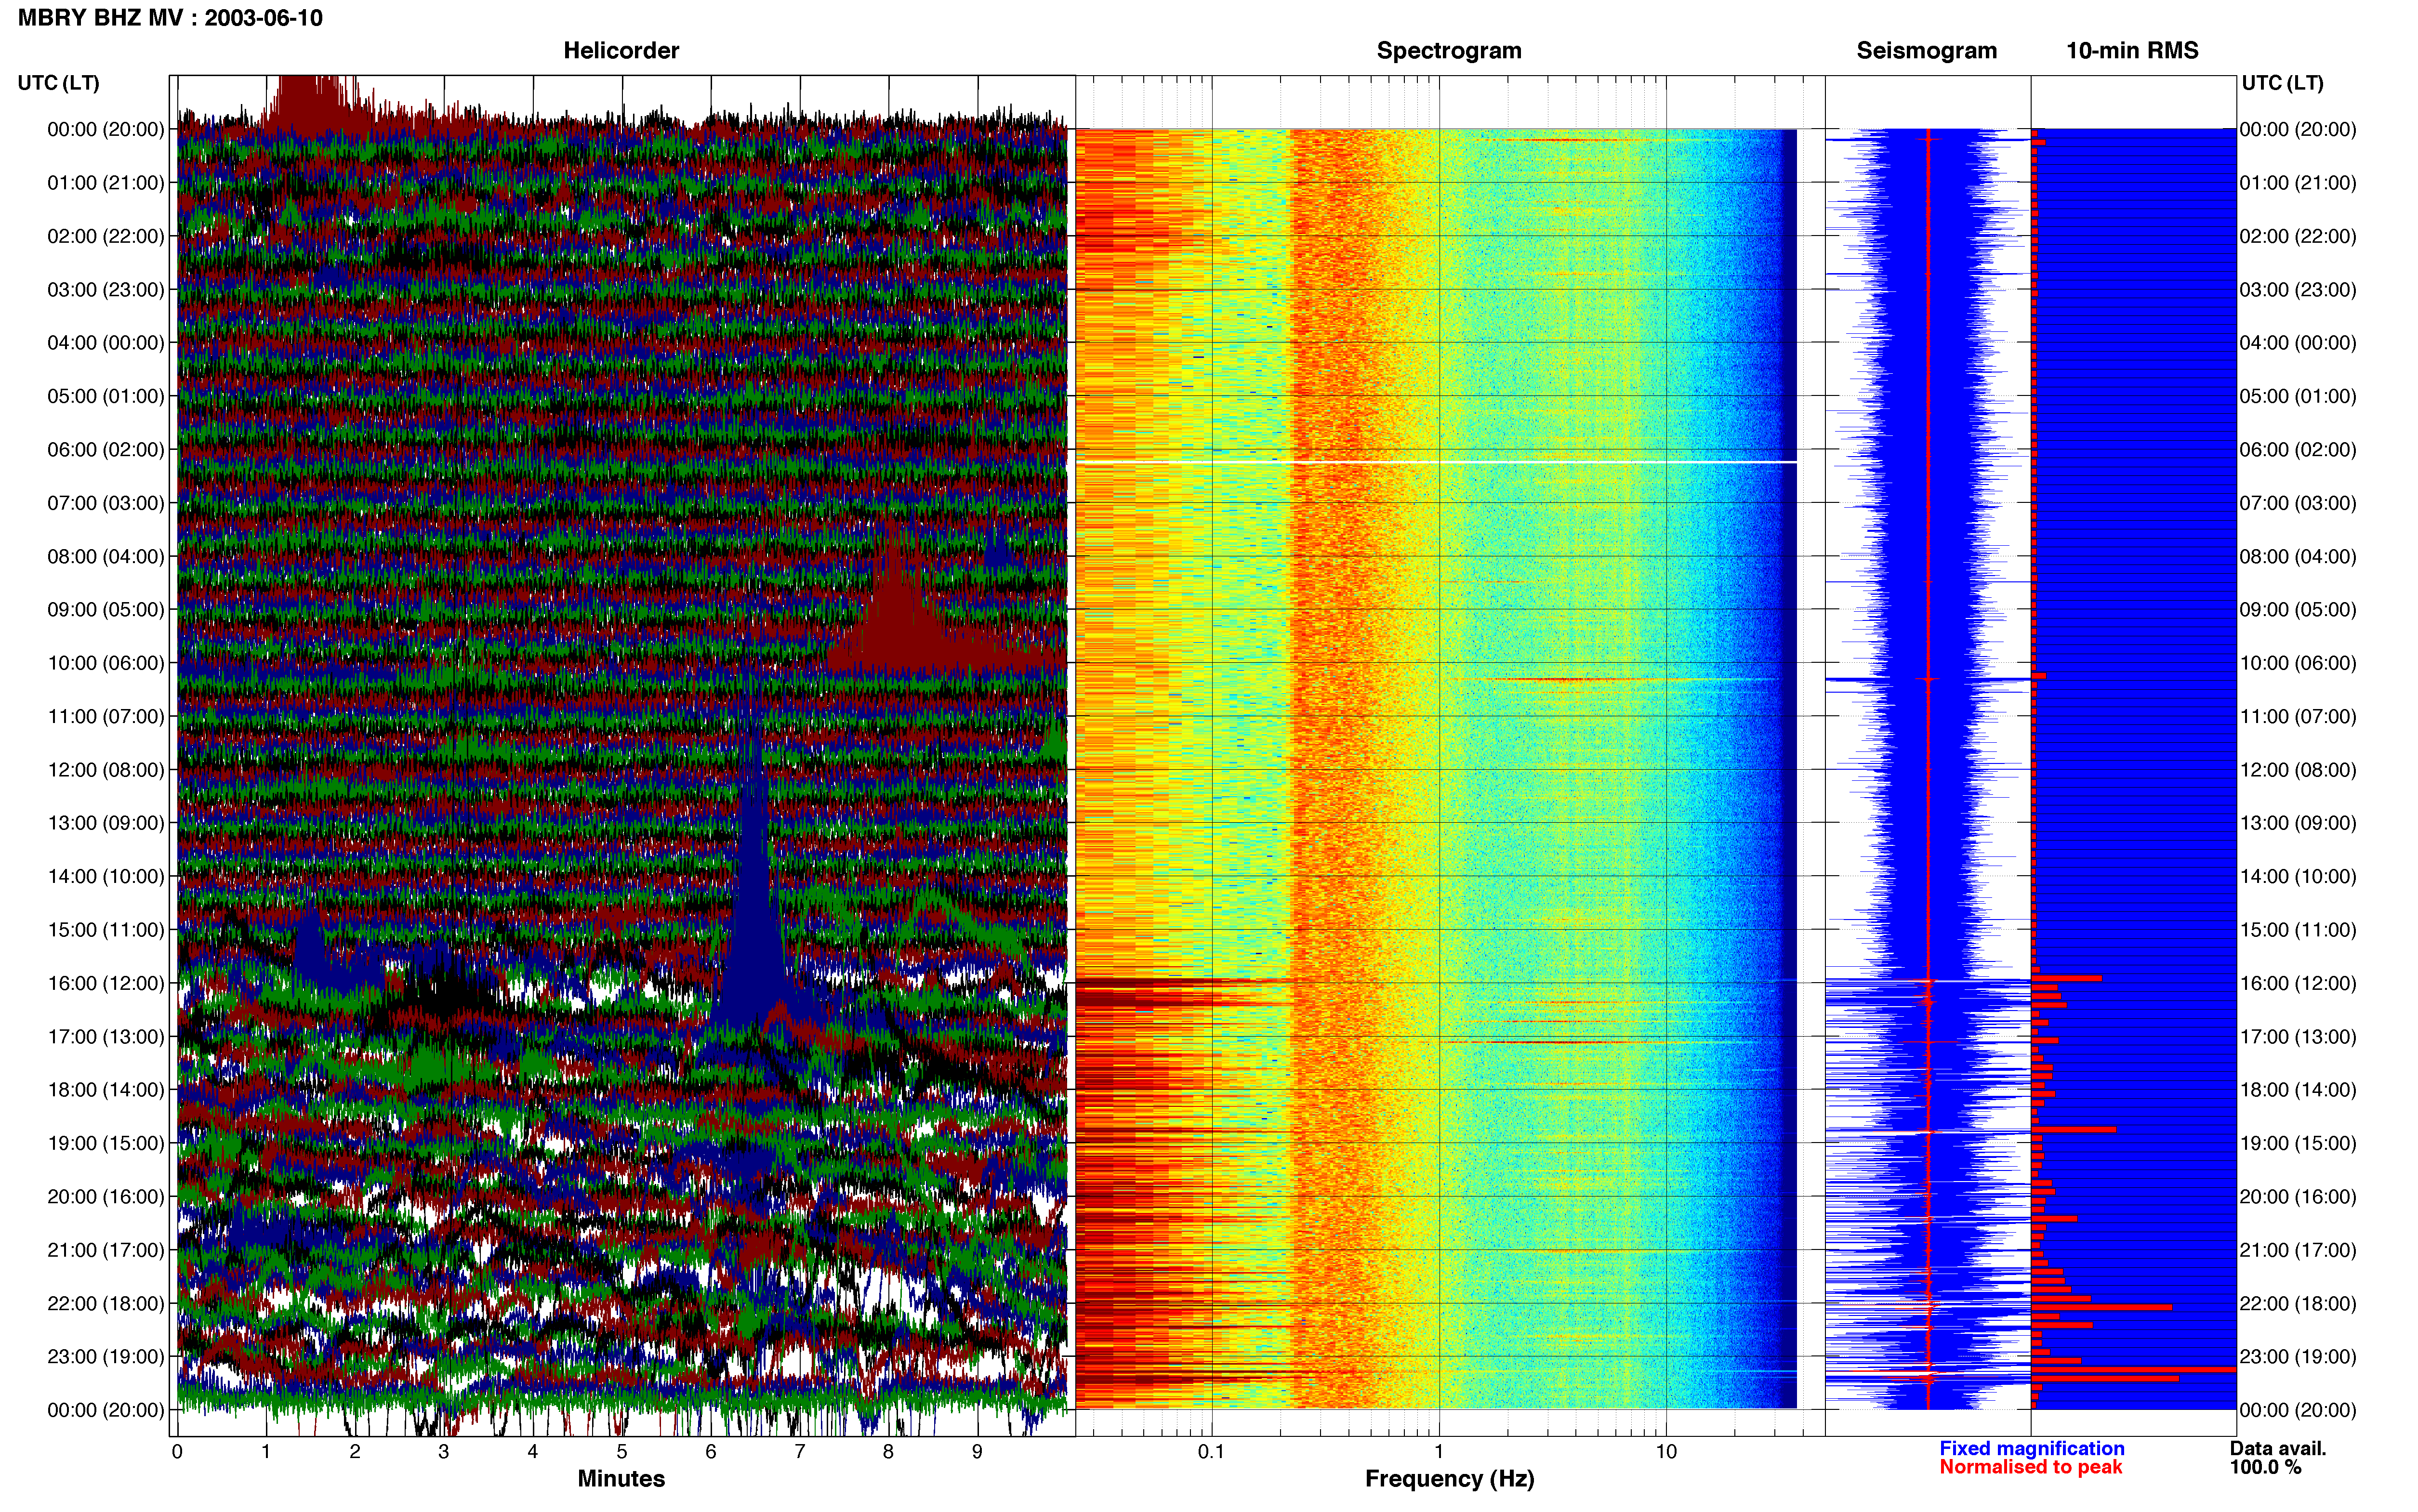Click left time label '16:00 (12:00)'
Image resolution: width=2418 pixels, height=1512 pixels.
[106, 983]
